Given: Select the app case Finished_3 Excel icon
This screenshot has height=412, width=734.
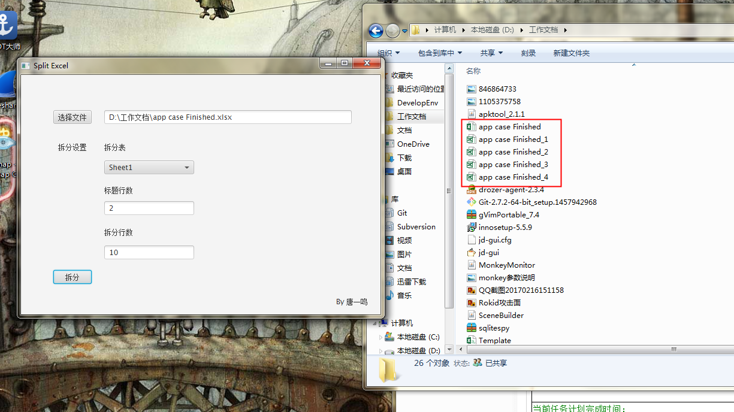Looking at the screenshot, I should coord(472,165).
